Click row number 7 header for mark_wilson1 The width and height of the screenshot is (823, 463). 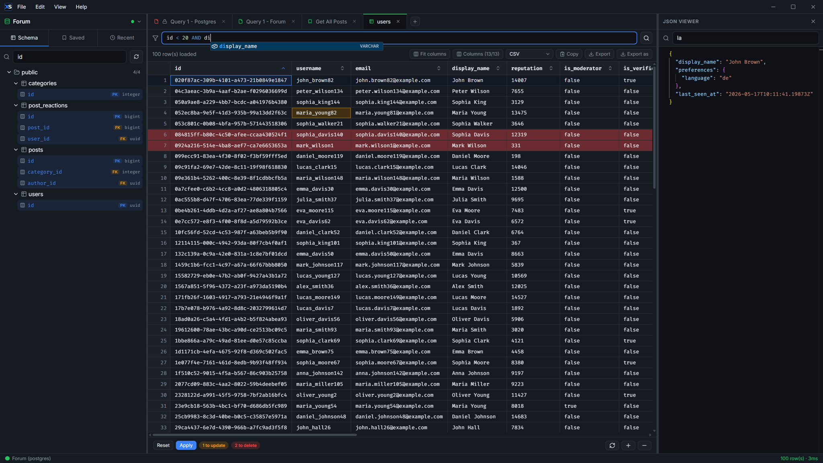point(160,145)
